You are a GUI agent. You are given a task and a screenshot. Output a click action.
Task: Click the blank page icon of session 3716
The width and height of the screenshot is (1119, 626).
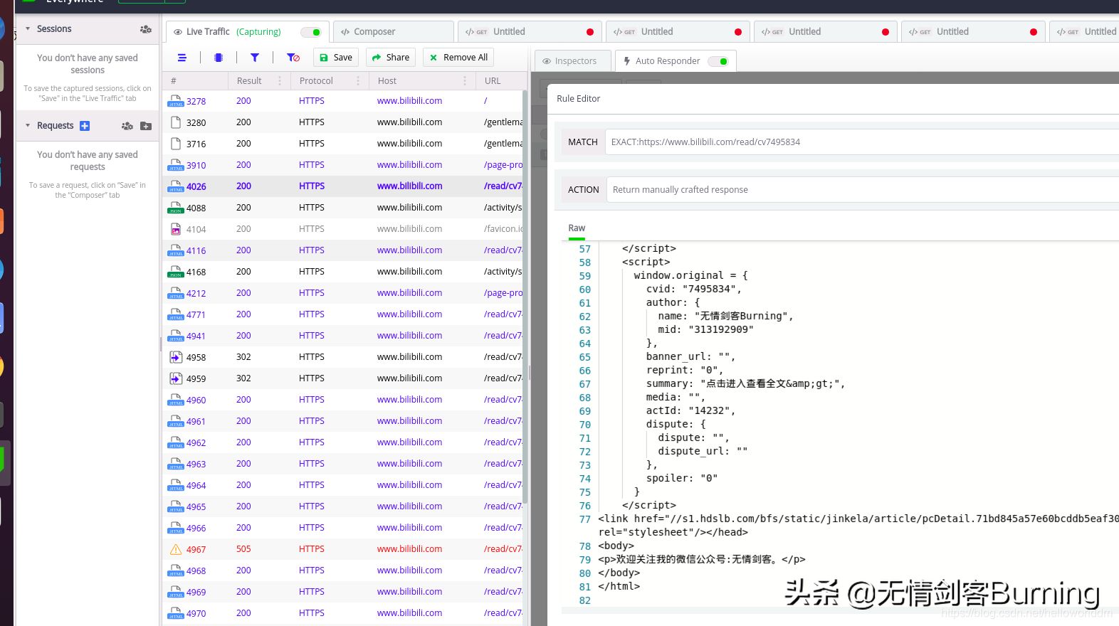(x=175, y=144)
